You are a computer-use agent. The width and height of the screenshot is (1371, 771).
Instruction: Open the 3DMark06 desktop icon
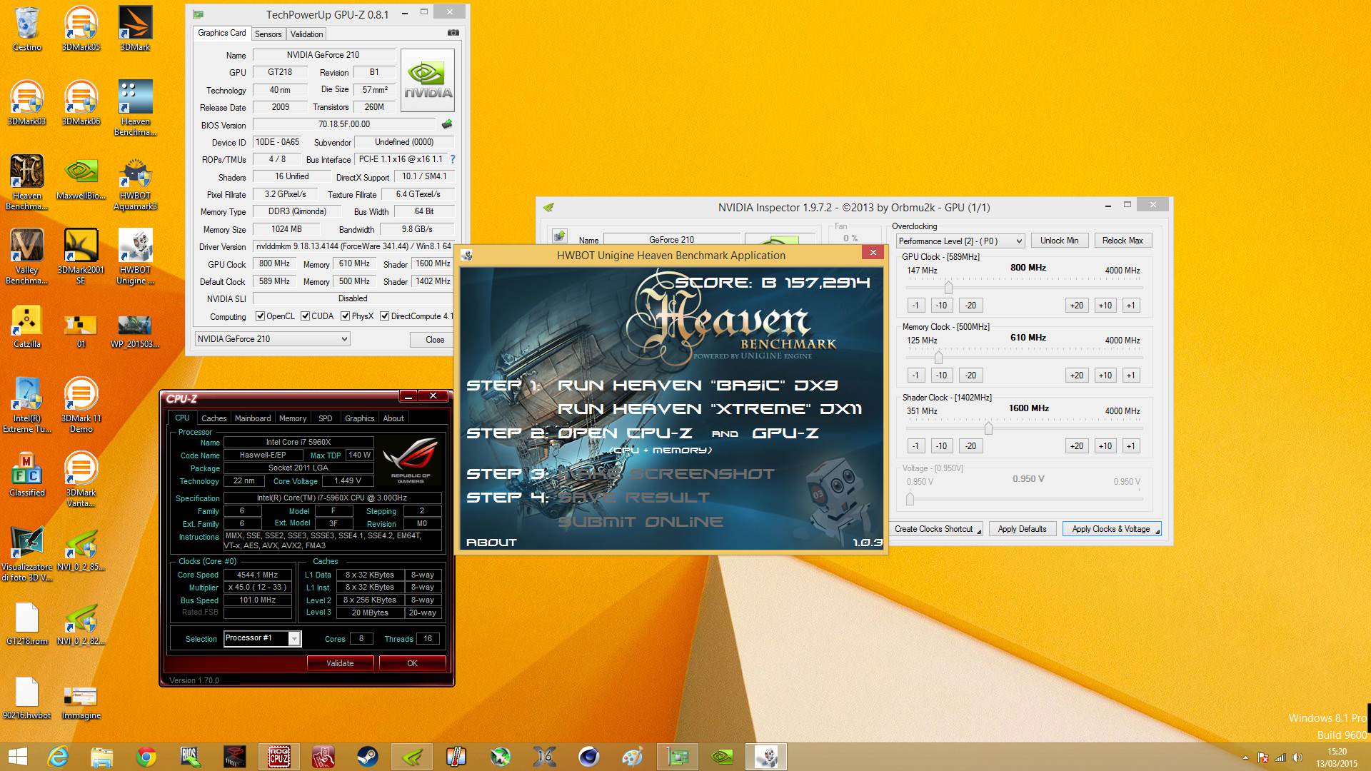point(81,103)
